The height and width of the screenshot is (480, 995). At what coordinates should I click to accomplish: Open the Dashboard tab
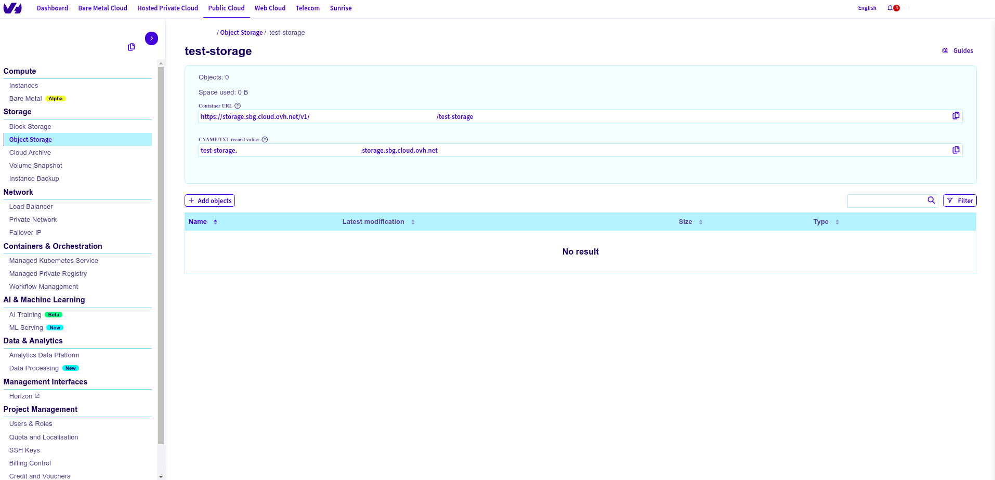(x=53, y=8)
